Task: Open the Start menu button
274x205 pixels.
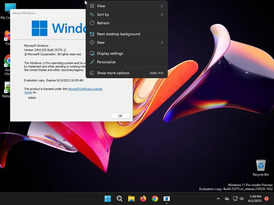Action: (x=108, y=199)
